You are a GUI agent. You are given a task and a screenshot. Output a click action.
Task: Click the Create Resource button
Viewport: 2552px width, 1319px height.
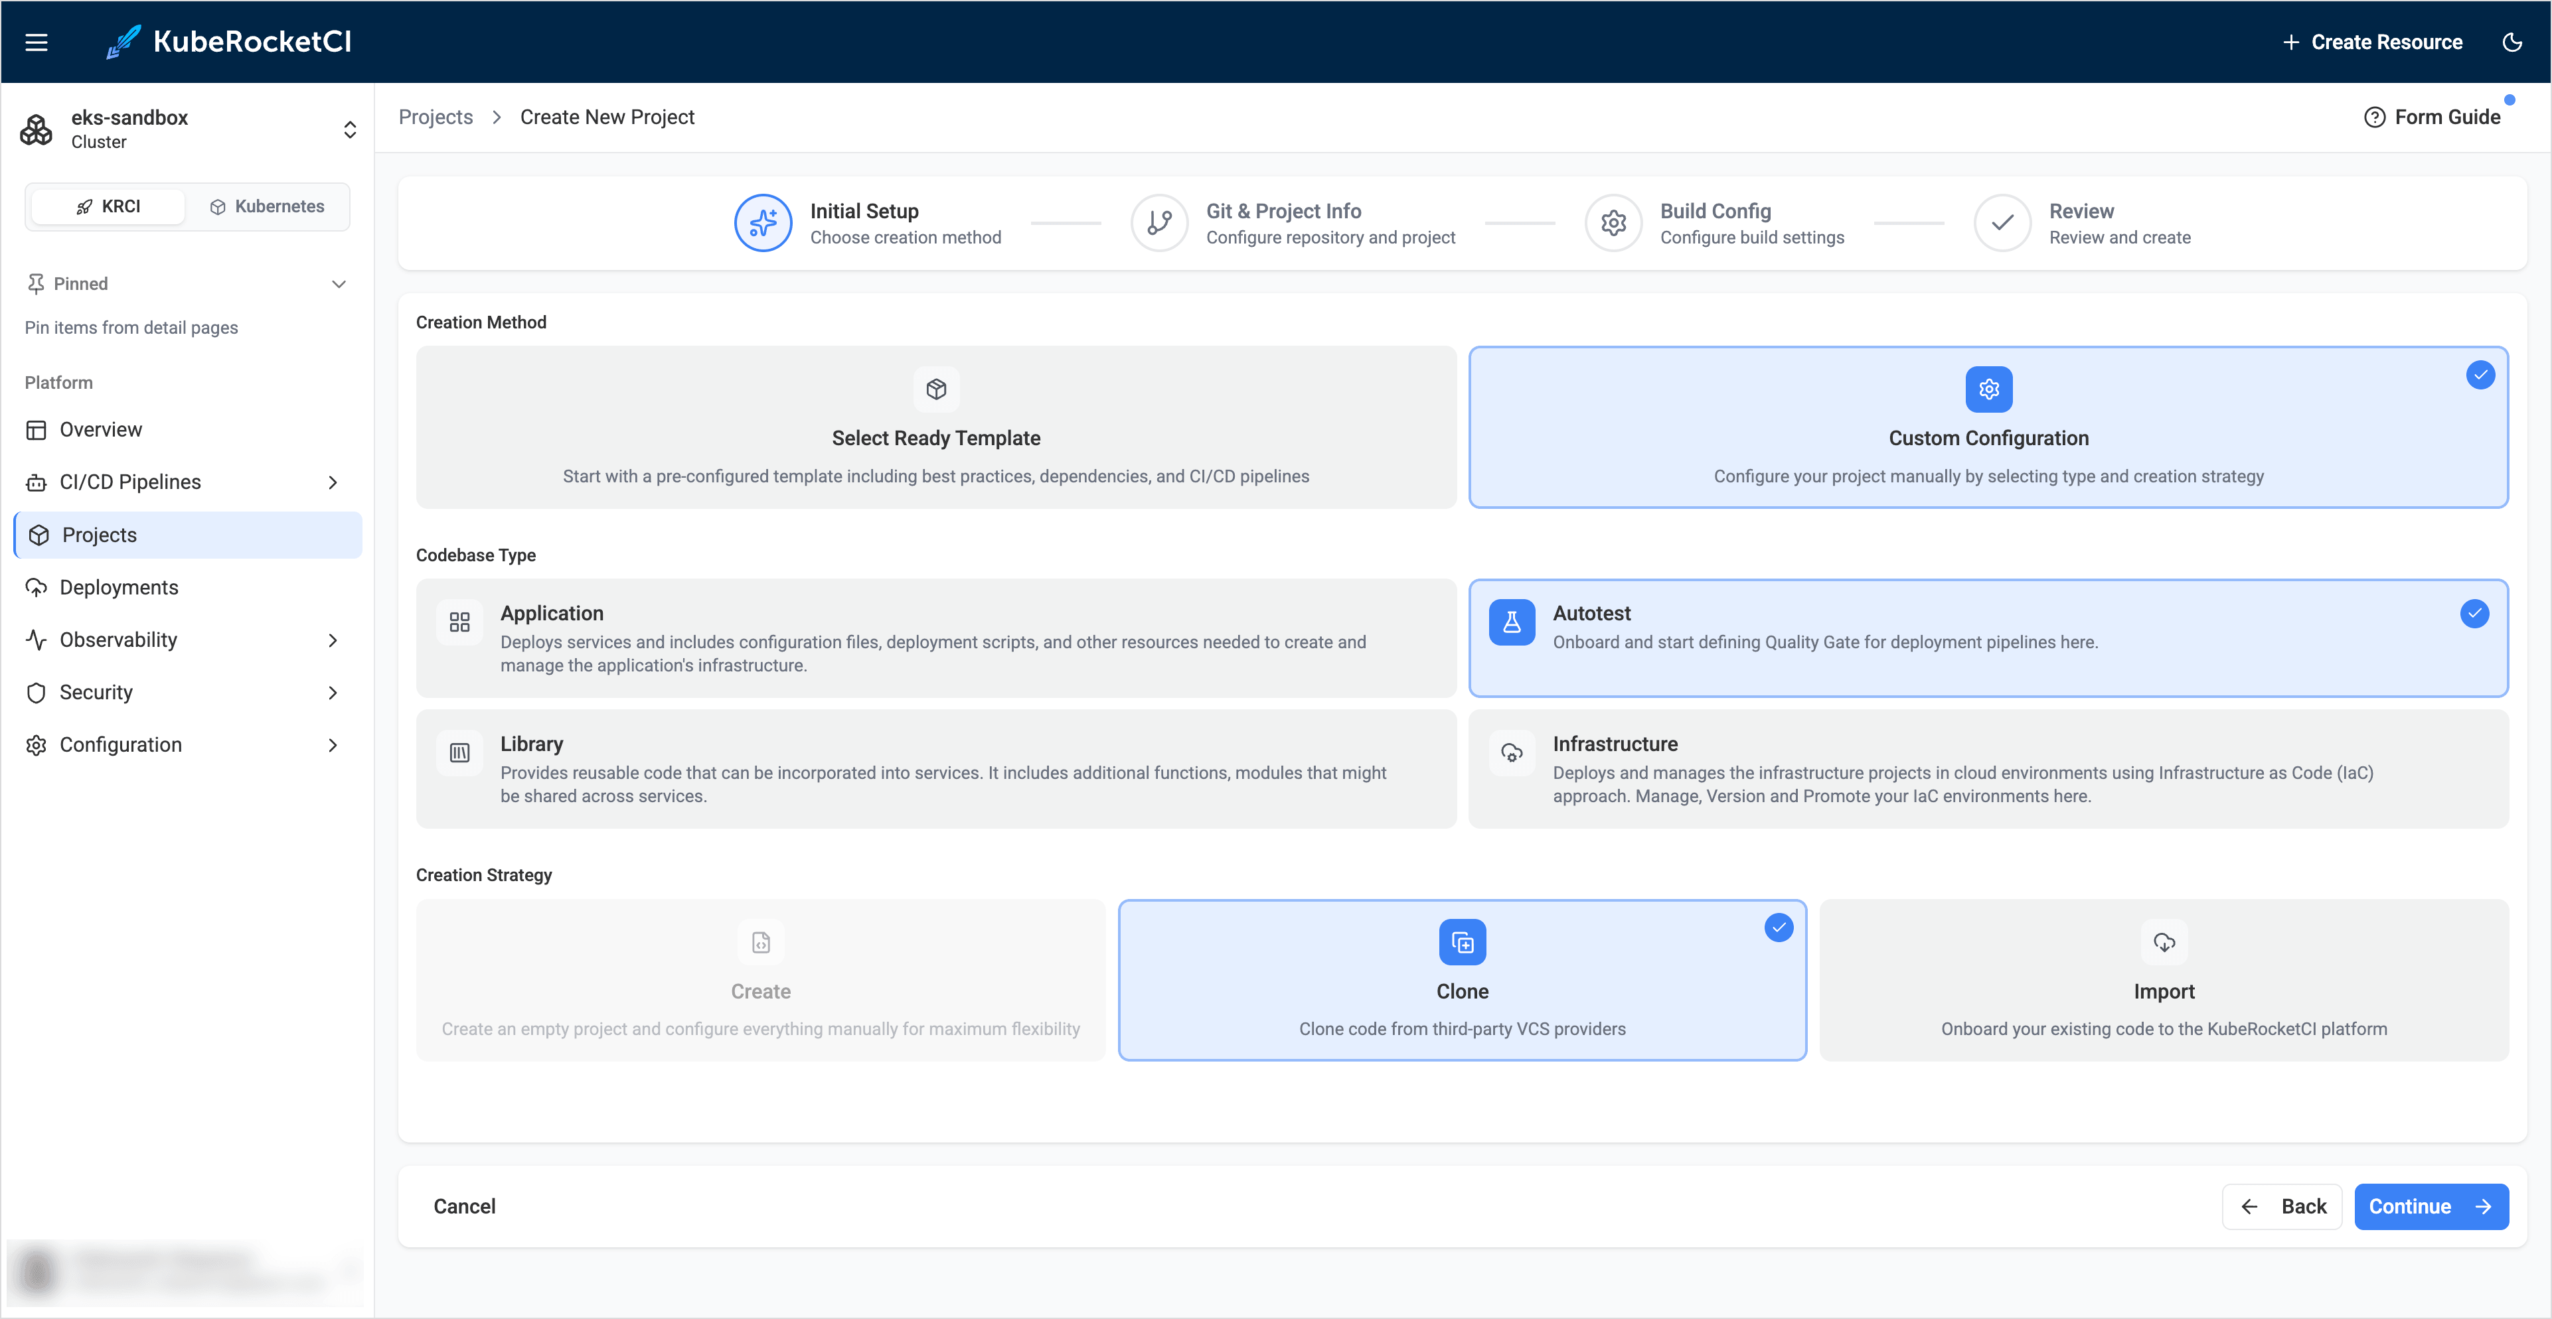(2371, 42)
